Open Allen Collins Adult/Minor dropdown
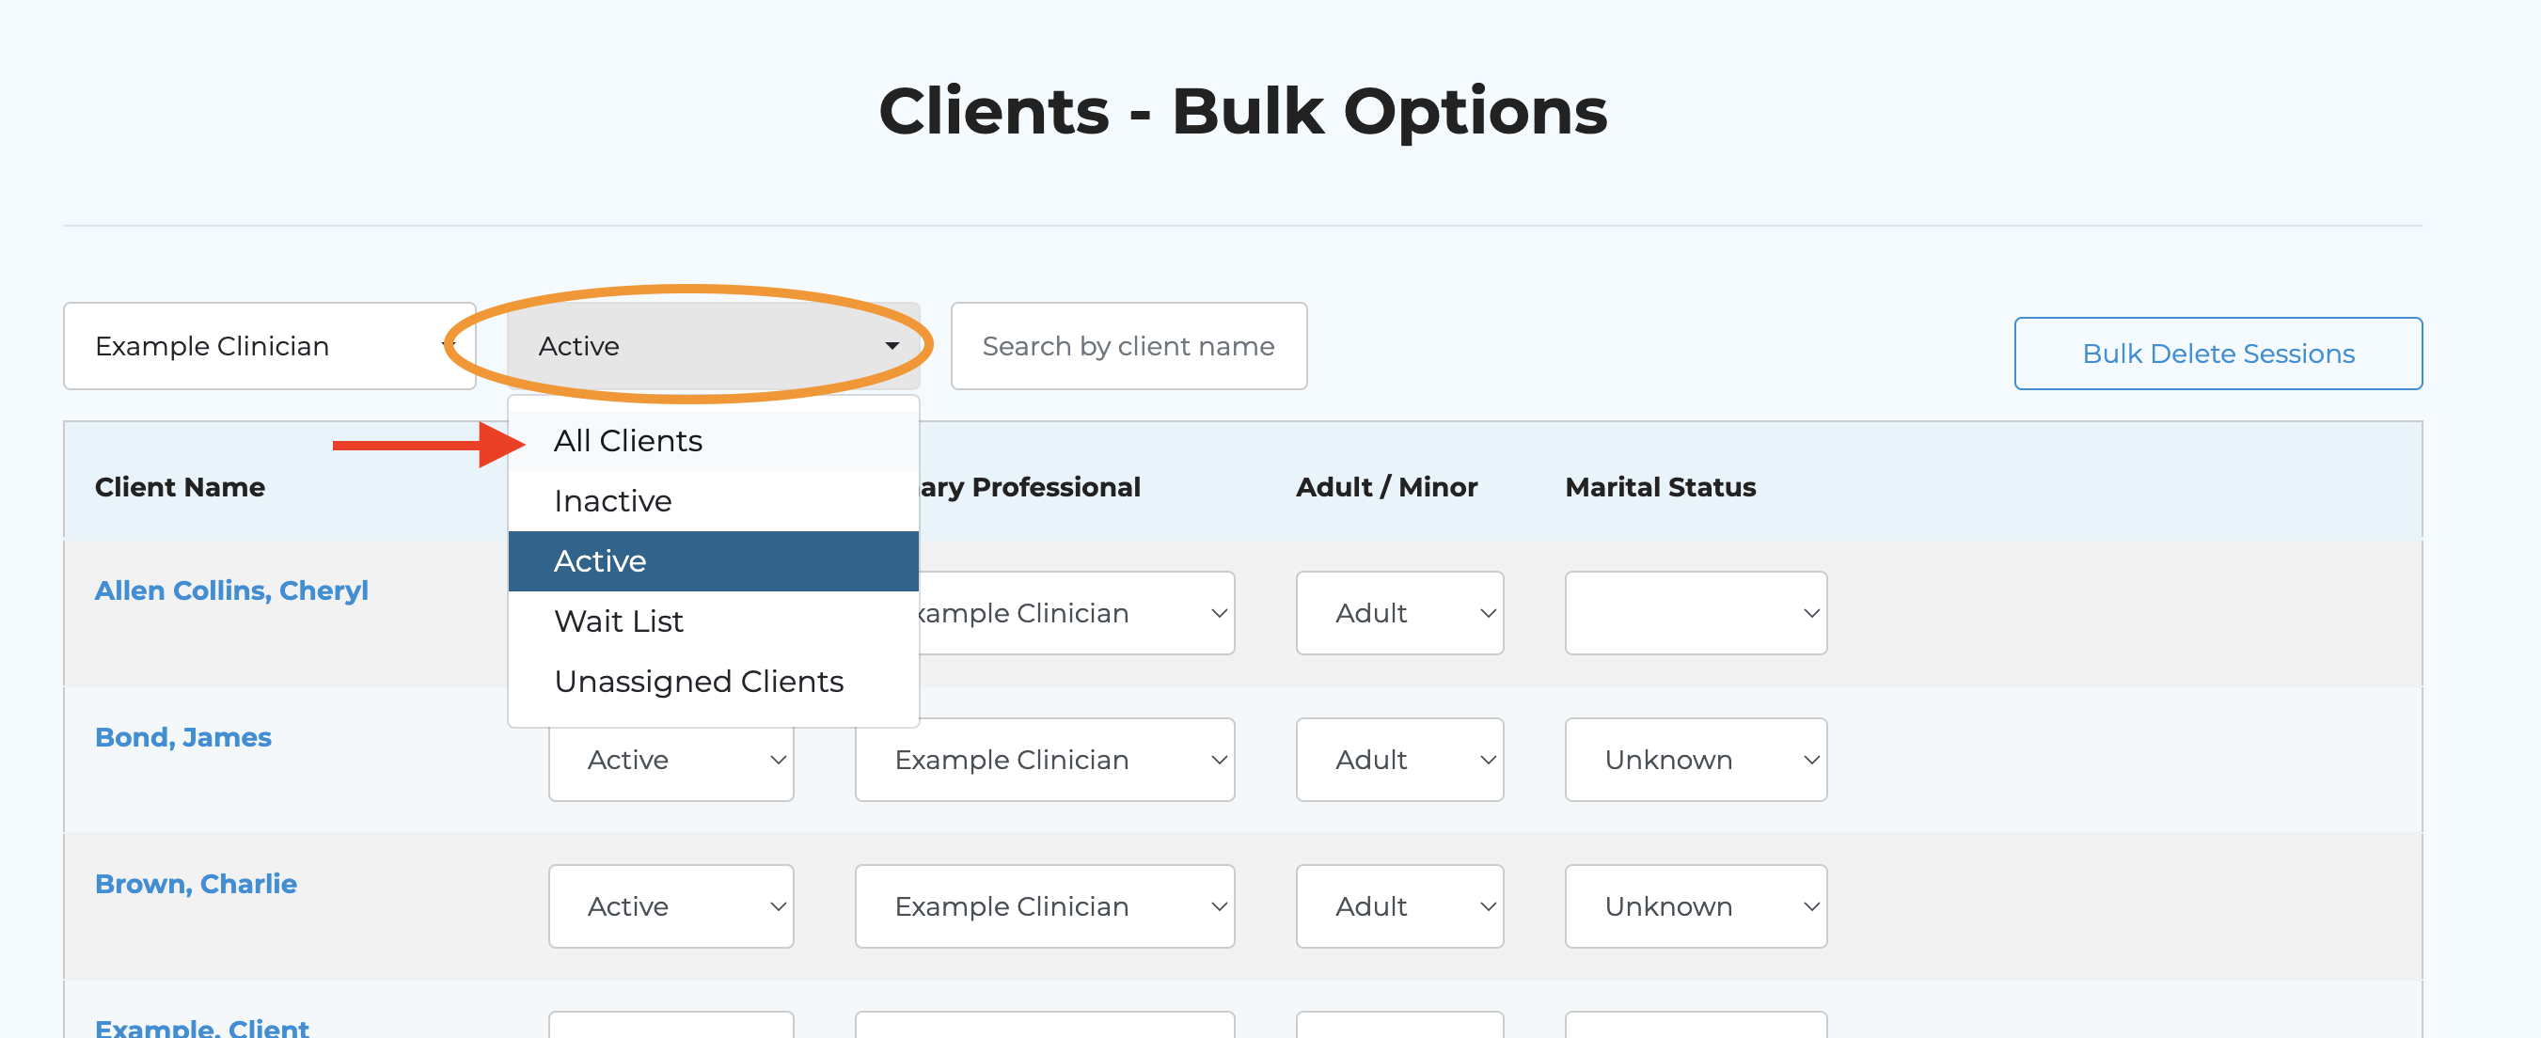 coord(1398,613)
